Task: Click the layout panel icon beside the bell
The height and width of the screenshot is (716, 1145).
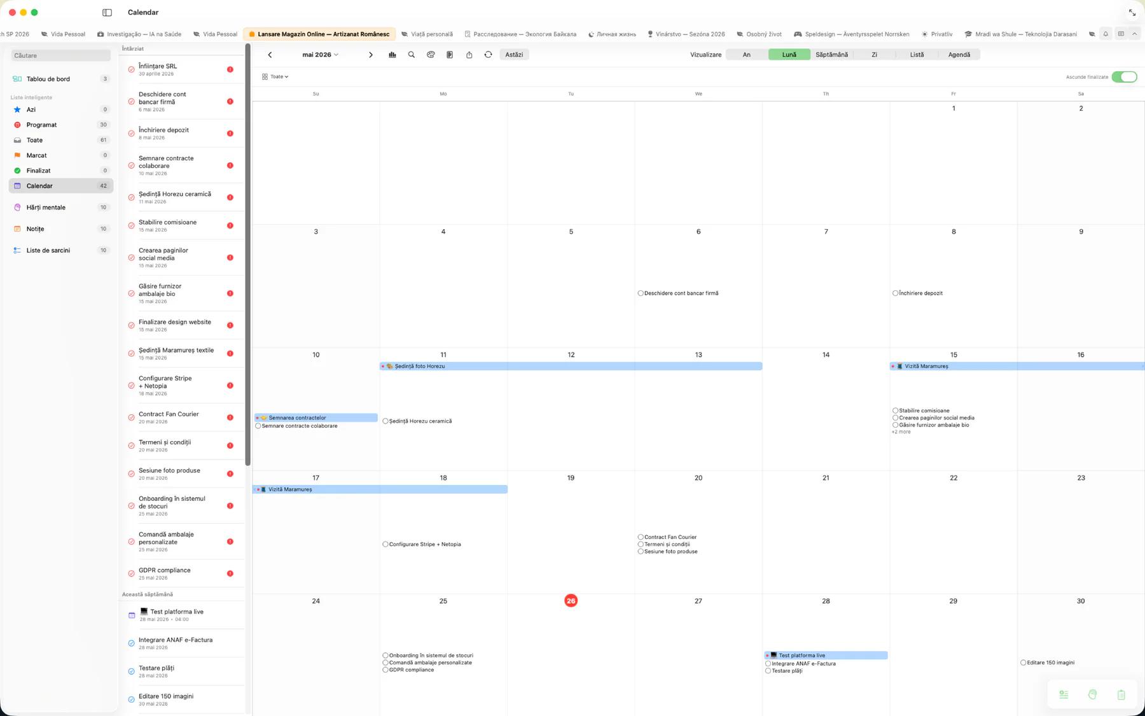Action: click(x=1121, y=34)
